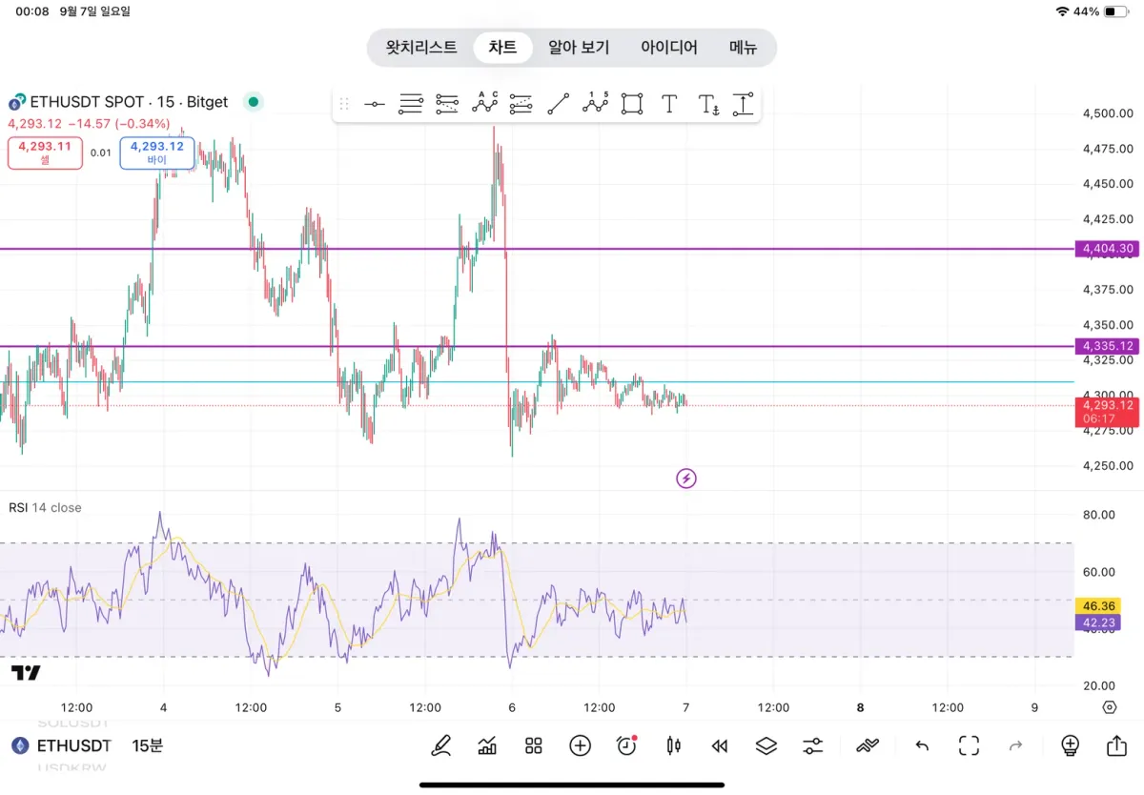Viewport: 1144px width, 795px height.
Task: Toggle the green market status dot
Action: [x=253, y=102]
